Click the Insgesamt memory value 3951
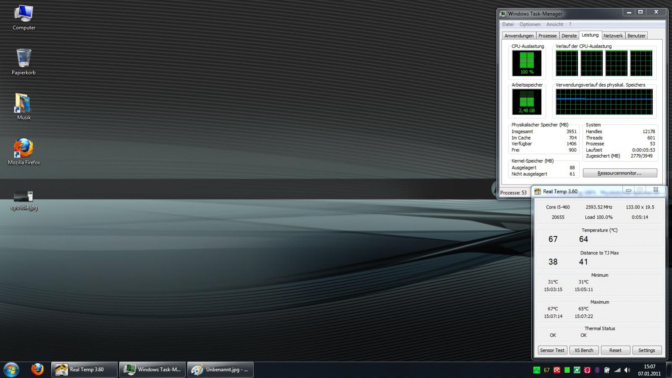Image resolution: width=672 pixels, height=378 pixels. pos(571,132)
